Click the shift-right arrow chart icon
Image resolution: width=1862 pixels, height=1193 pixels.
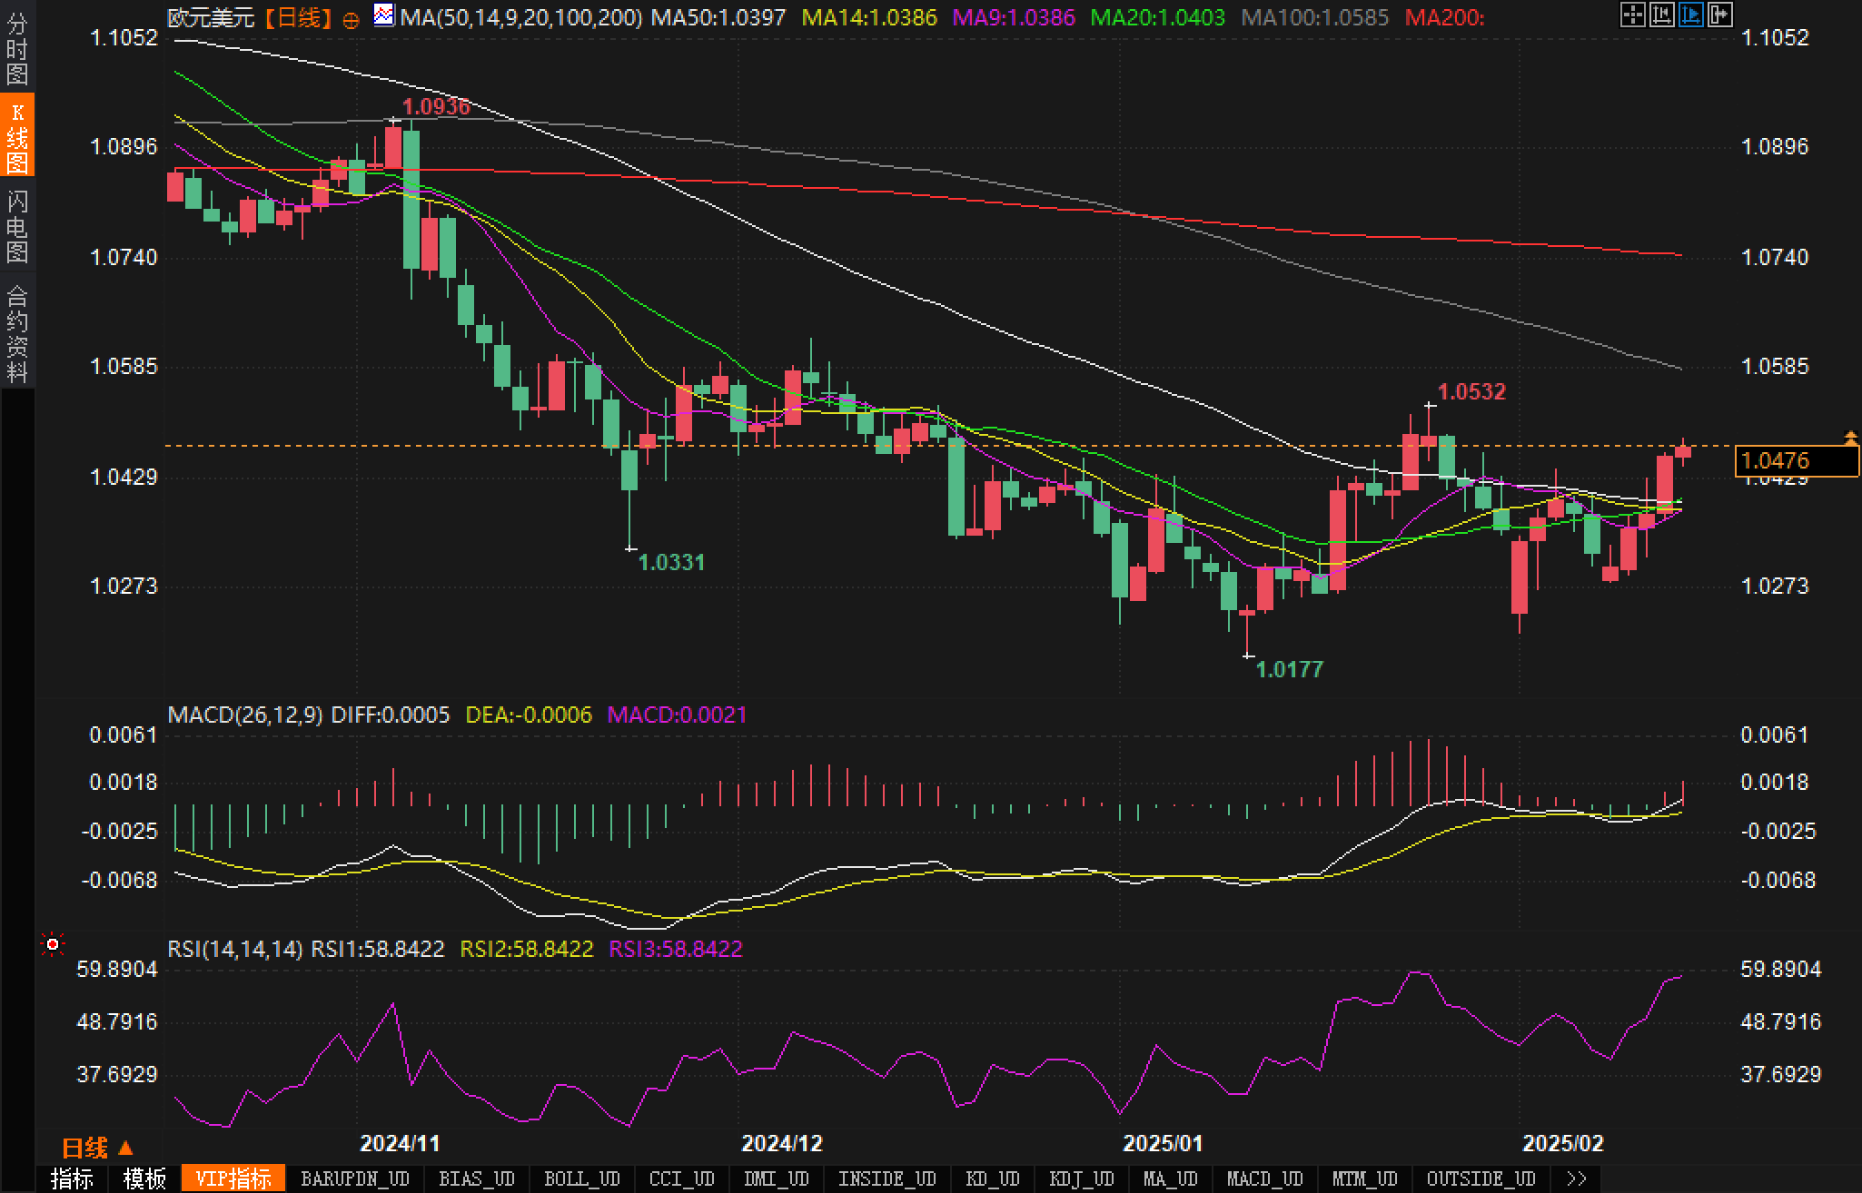1719,15
